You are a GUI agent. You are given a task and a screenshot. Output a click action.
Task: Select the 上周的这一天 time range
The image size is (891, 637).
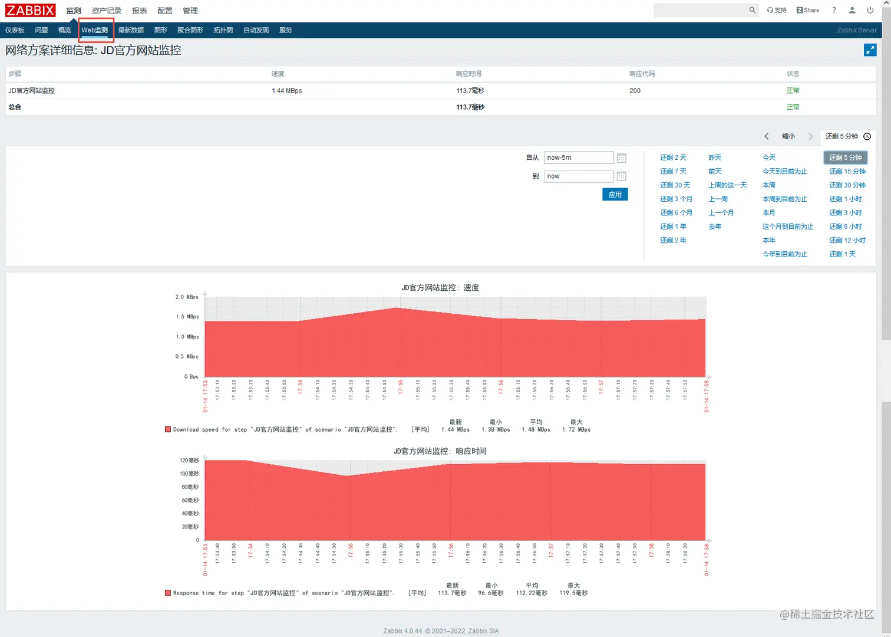727,185
